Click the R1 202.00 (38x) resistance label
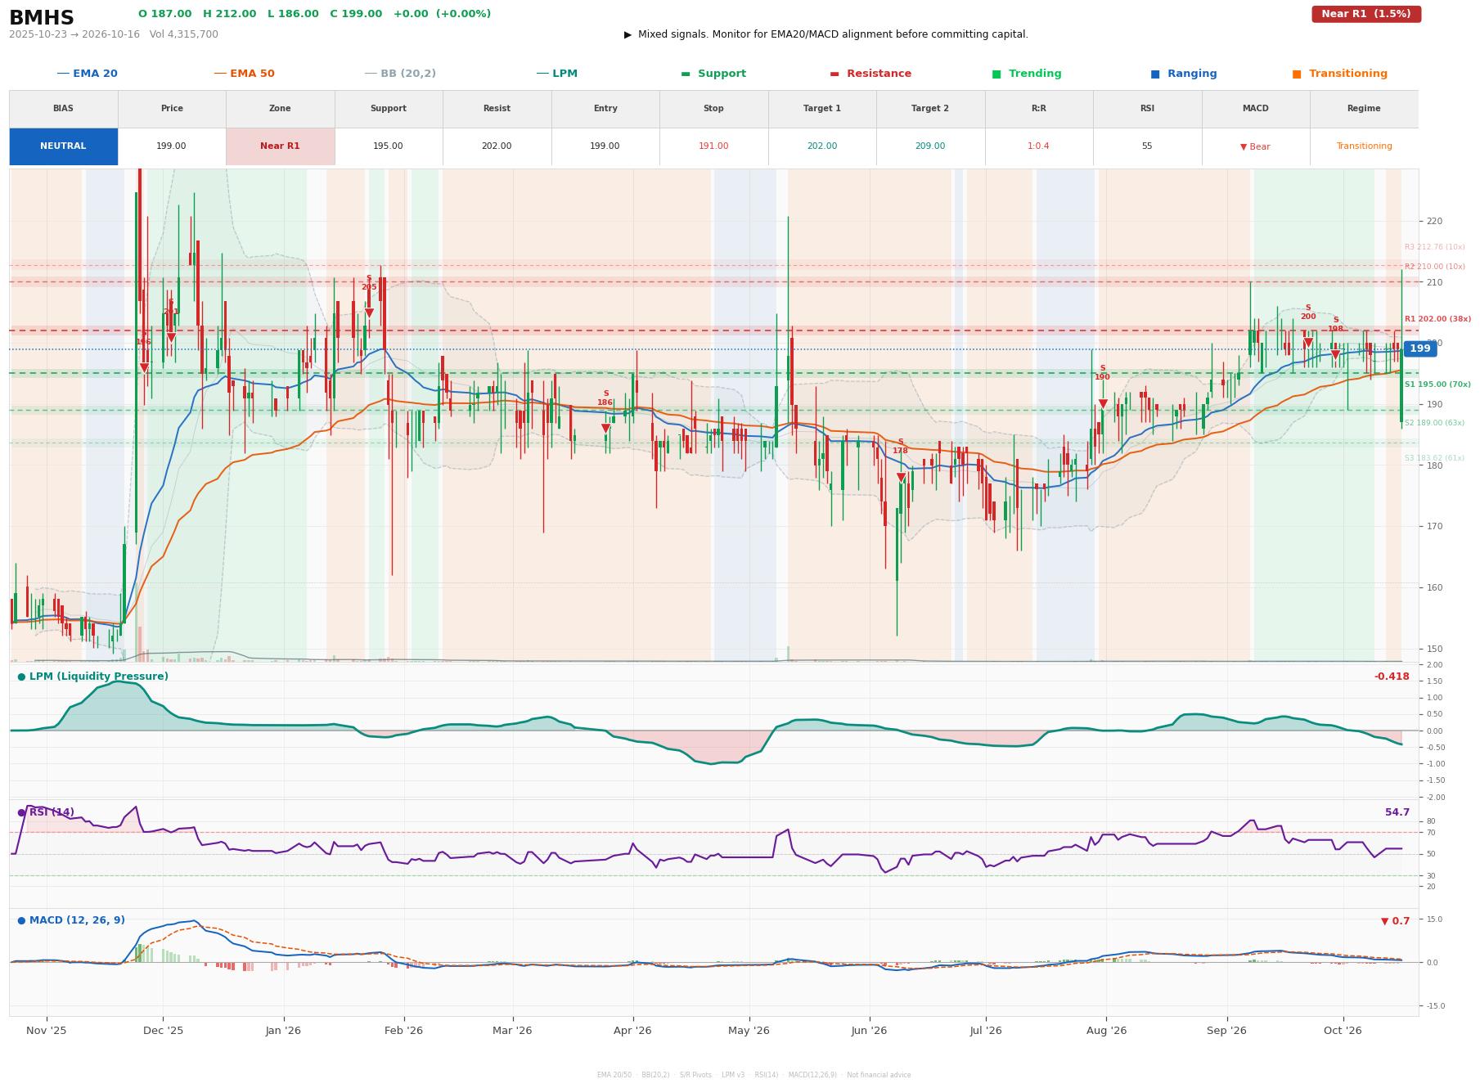Image resolution: width=1480 pixels, height=1088 pixels. coord(1437,319)
